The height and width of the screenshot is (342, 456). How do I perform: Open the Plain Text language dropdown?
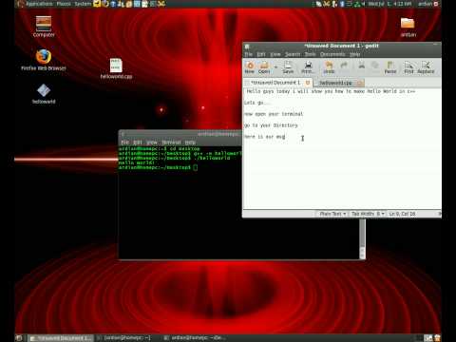(332, 214)
